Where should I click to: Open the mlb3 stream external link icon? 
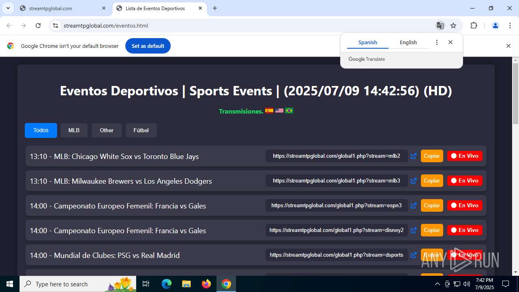pos(414,181)
